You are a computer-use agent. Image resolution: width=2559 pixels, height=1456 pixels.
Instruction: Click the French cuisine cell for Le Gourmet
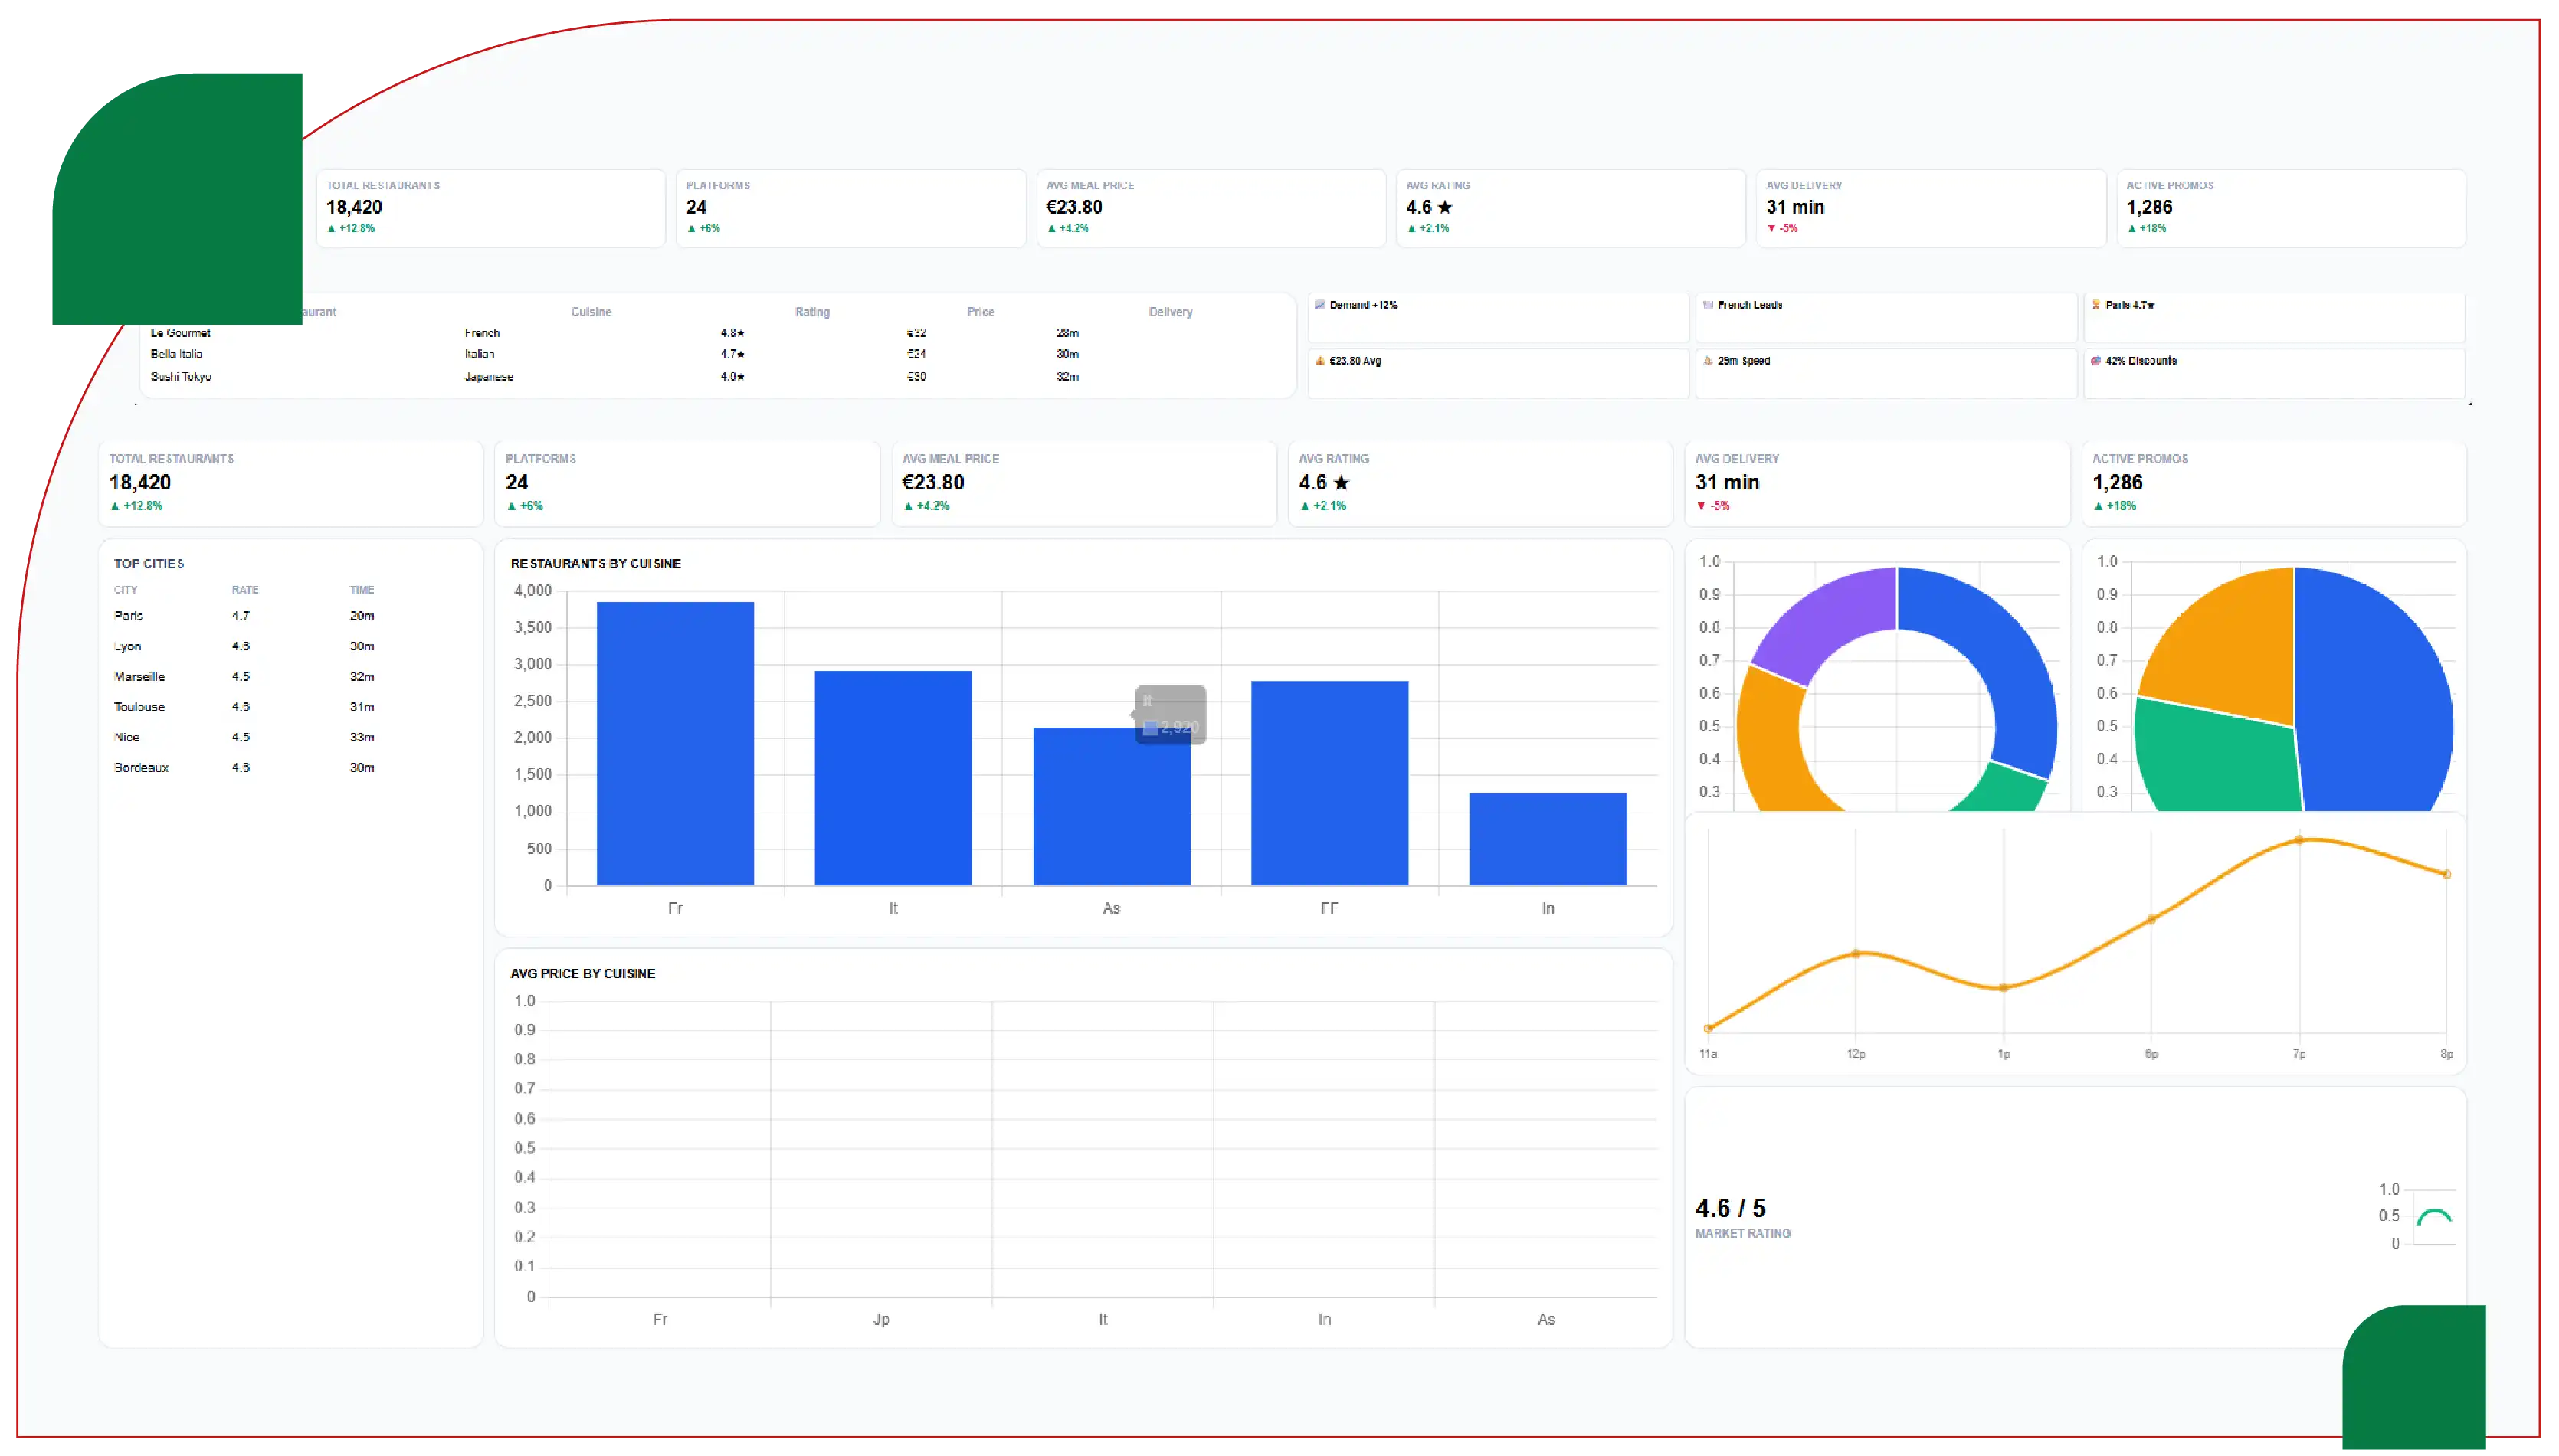pos(482,333)
